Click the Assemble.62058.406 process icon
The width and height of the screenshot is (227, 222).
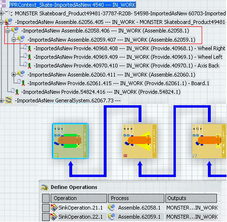(x=15, y=30)
